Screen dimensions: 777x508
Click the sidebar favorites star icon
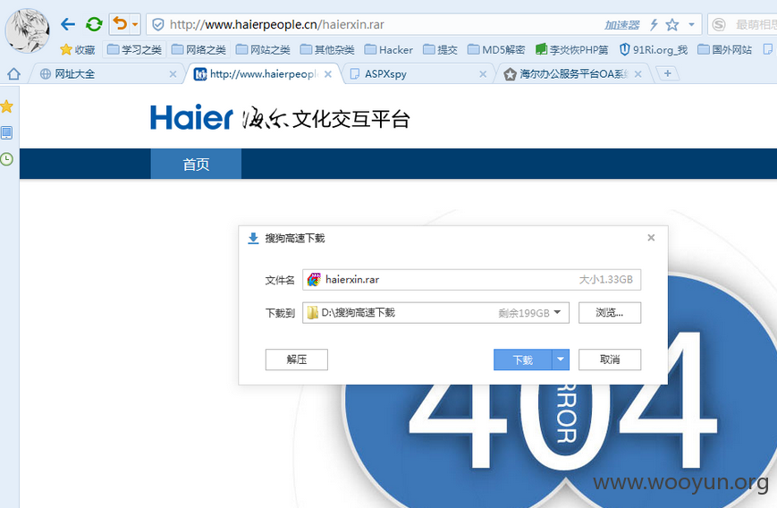tap(7, 106)
